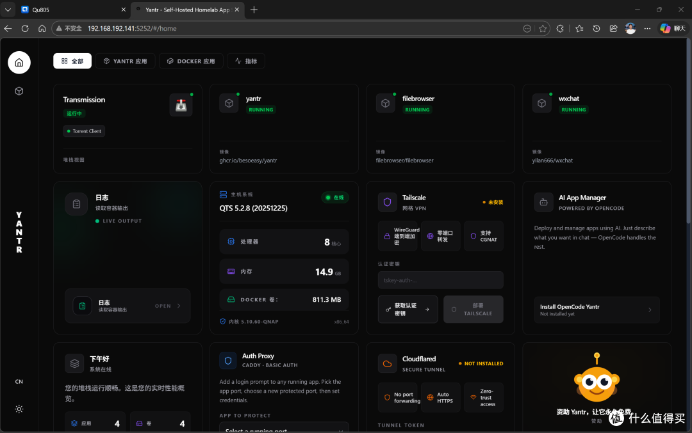
Task: Click the 未安装 Tailscale status label
Action: click(x=493, y=202)
